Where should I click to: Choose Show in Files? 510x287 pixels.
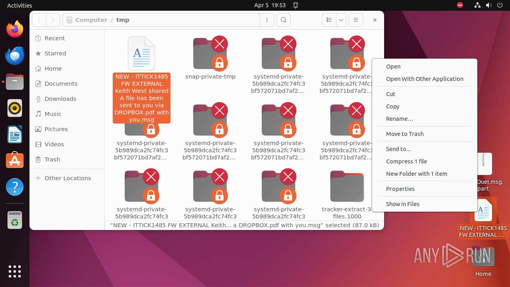click(425, 204)
